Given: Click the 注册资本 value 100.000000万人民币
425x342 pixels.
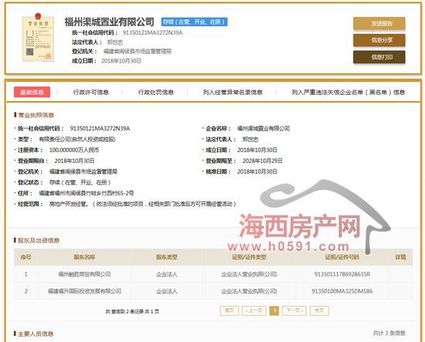Looking at the screenshot, I should click(74, 150).
